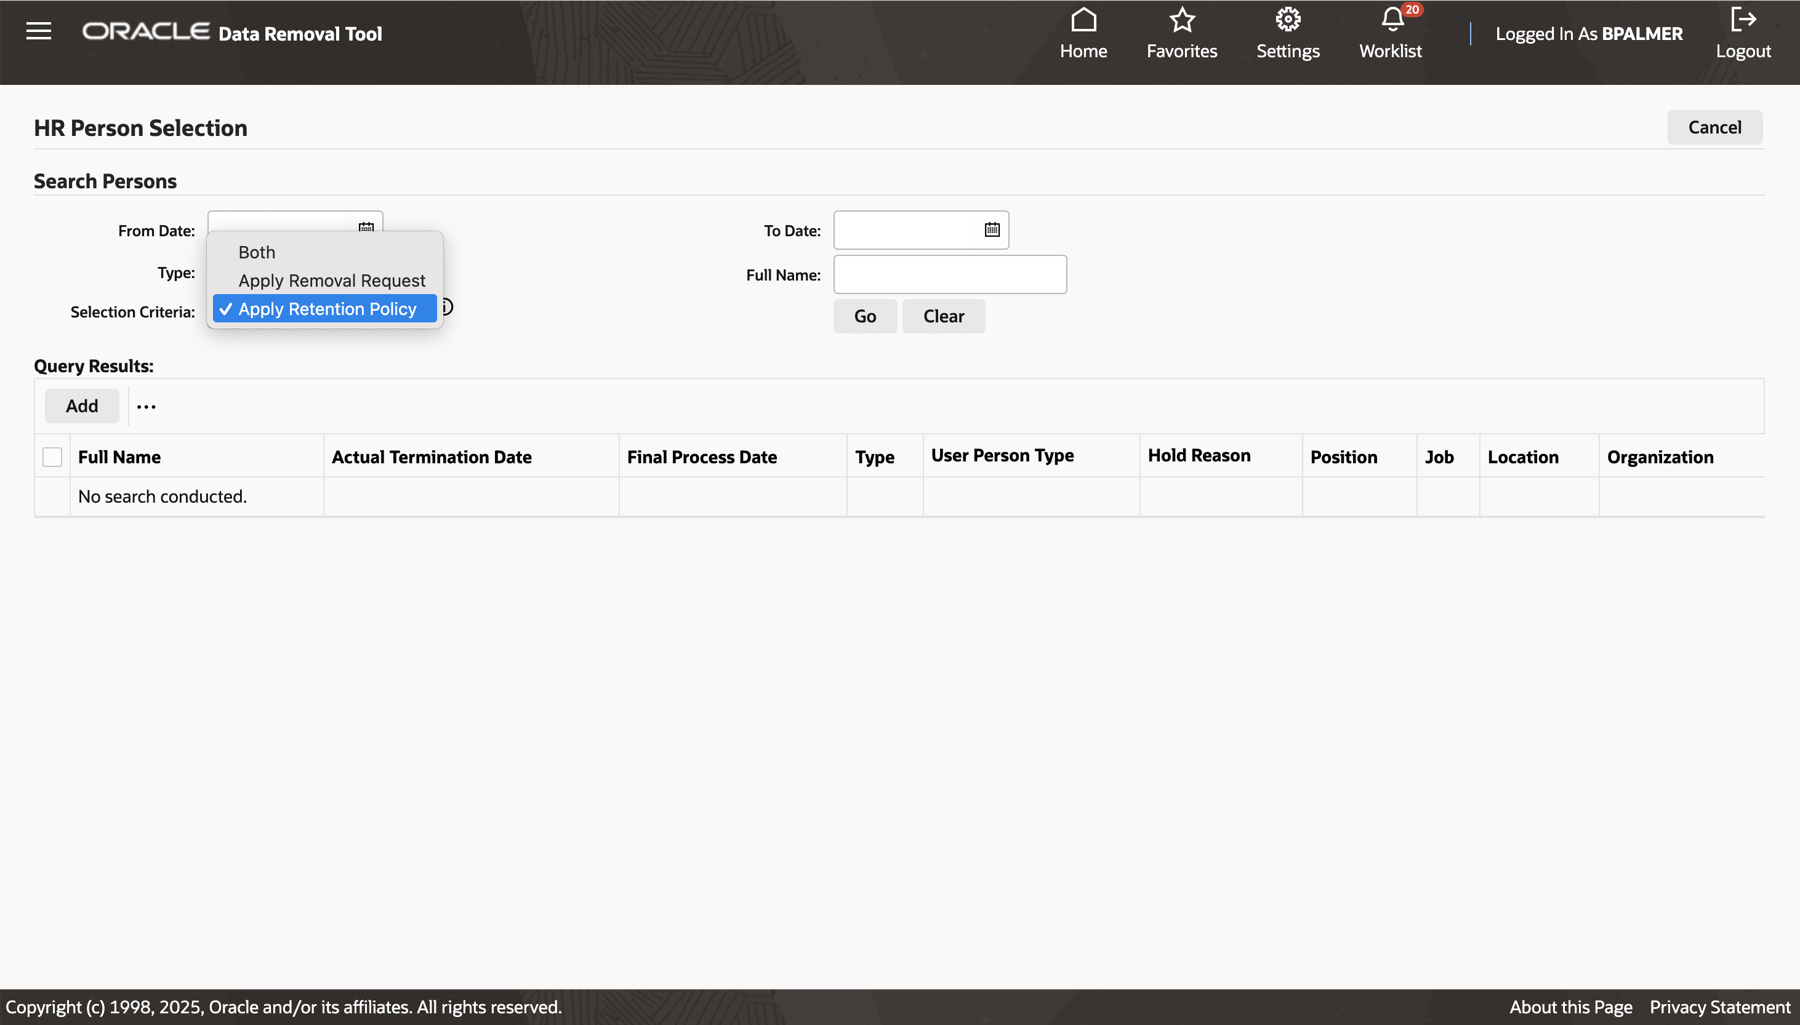Screen dimensions: 1800x1025
Task: Open the Privacy Statement link
Action: [x=1719, y=1007]
